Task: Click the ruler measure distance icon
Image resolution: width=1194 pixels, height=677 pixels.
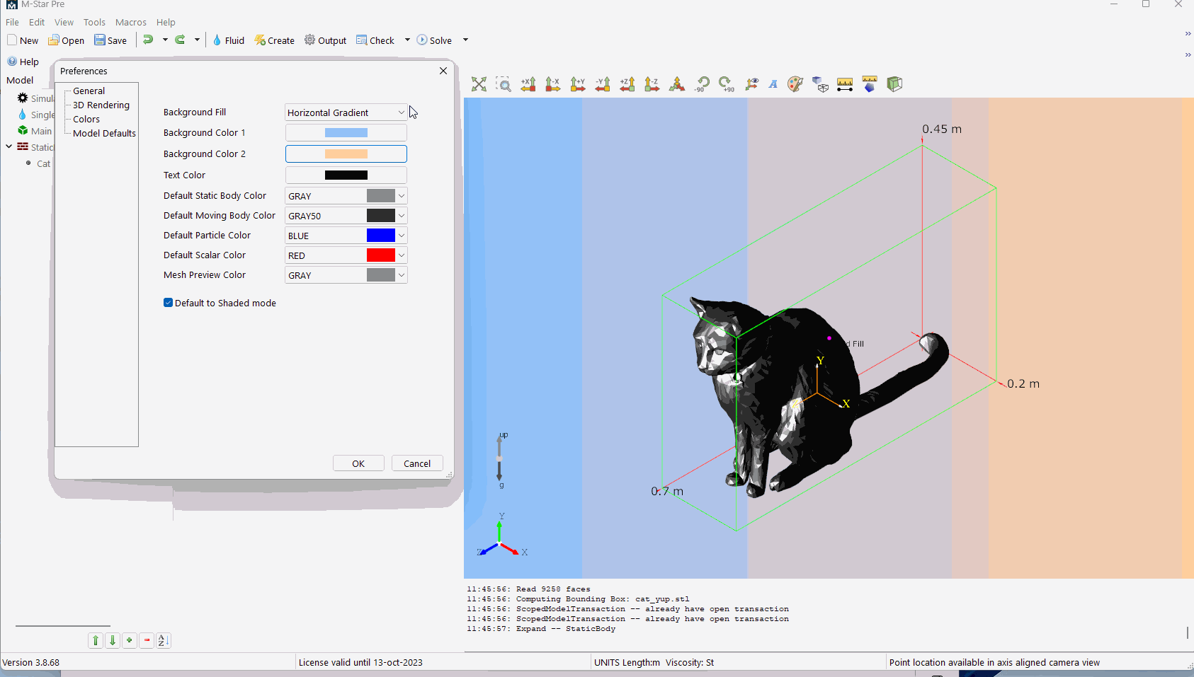Action: [x=845, y=84]
